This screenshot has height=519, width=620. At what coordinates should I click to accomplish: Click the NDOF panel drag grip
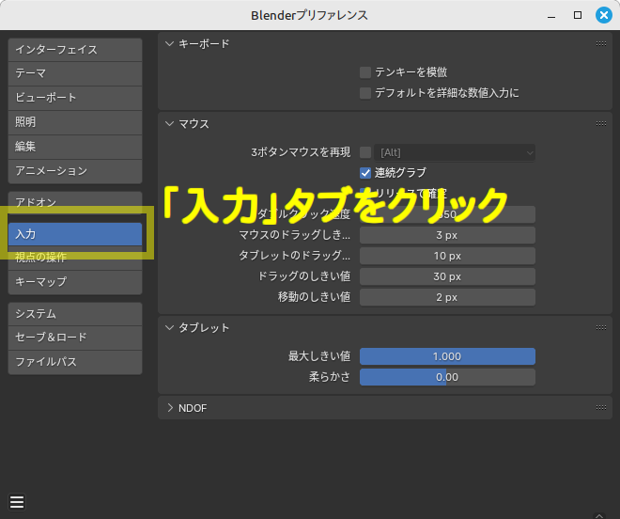[600, 408]
